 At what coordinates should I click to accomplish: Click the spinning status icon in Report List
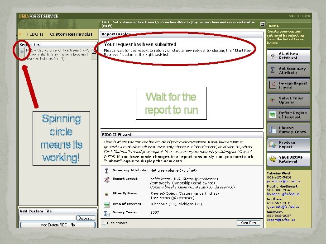coord(22,51)
